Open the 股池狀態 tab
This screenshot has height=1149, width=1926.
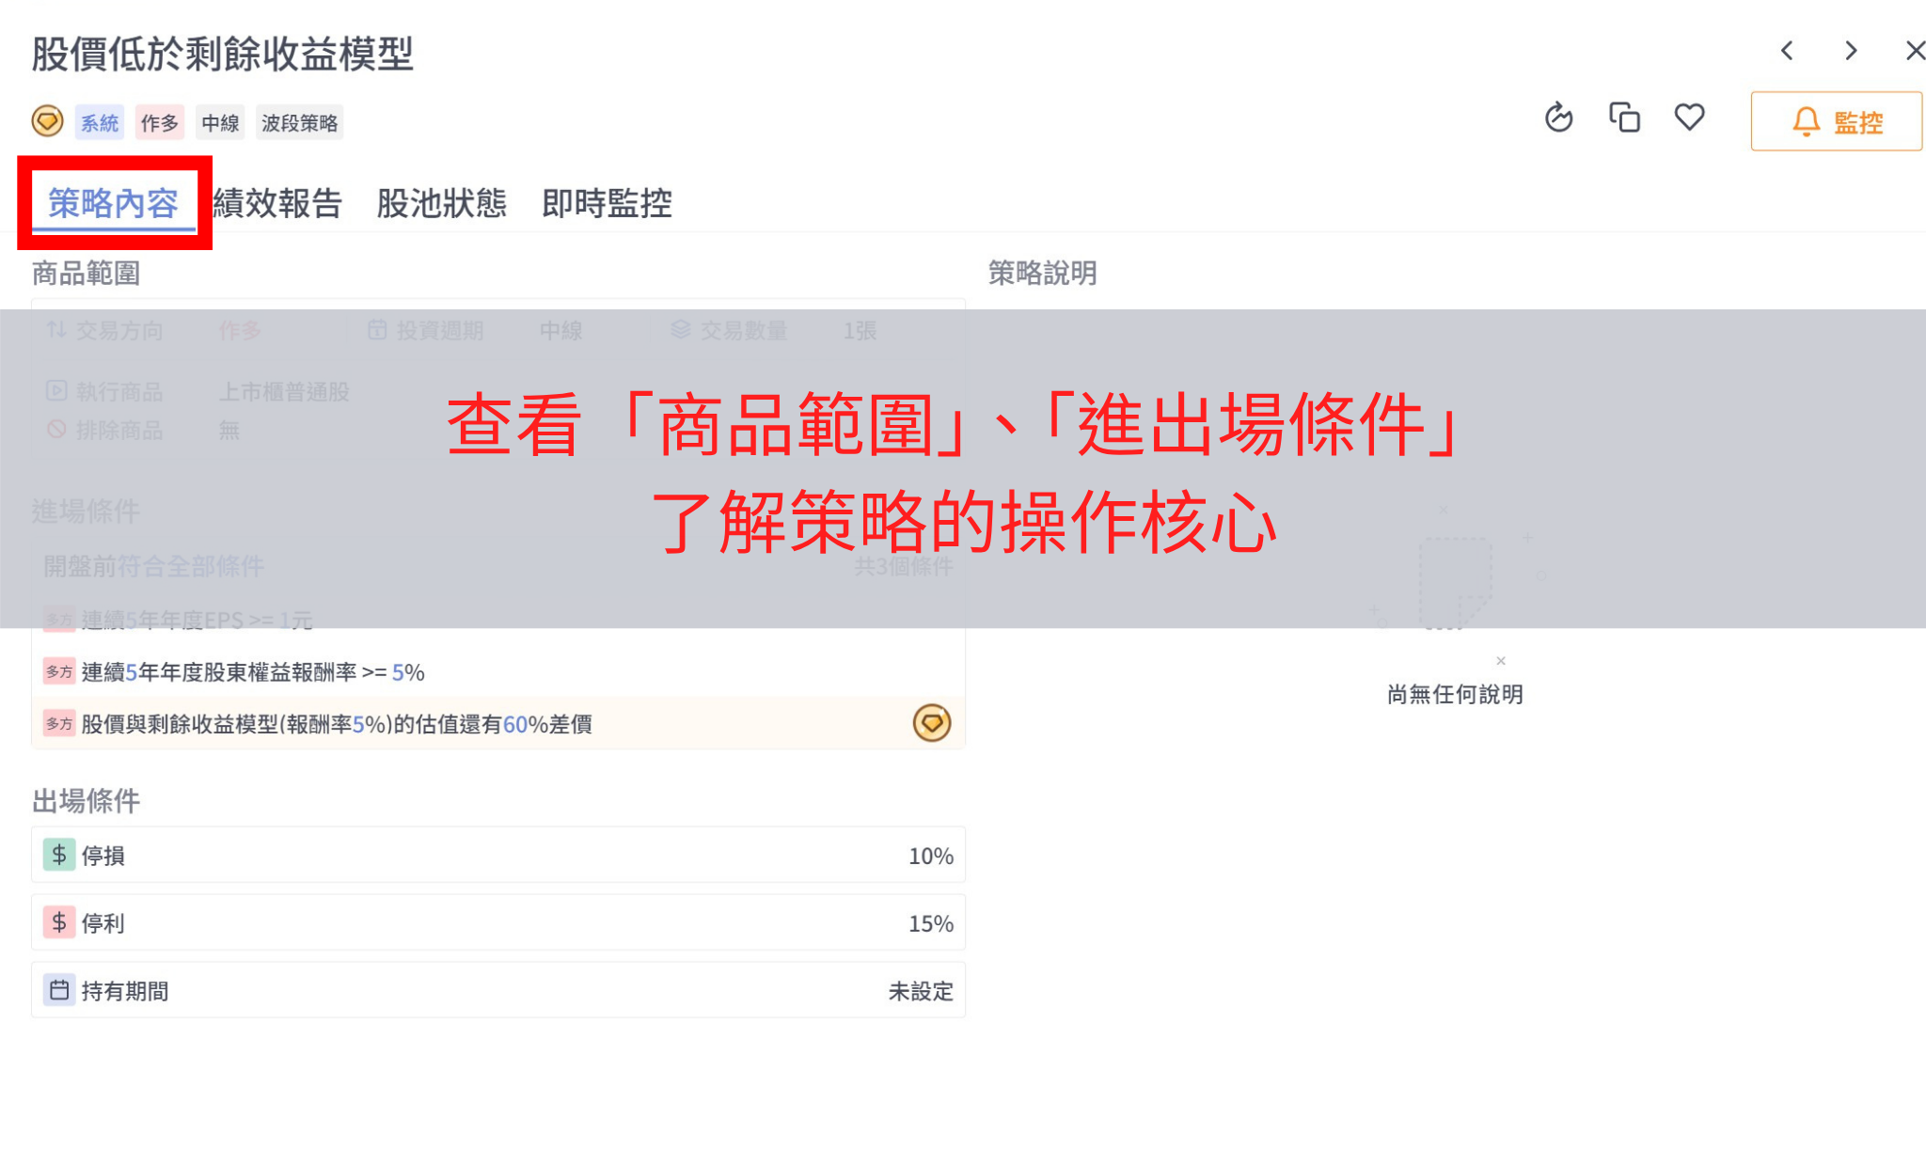pos(441,203)
